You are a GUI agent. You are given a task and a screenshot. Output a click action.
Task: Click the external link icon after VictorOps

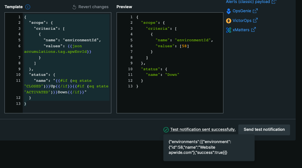tap(255, 20)
